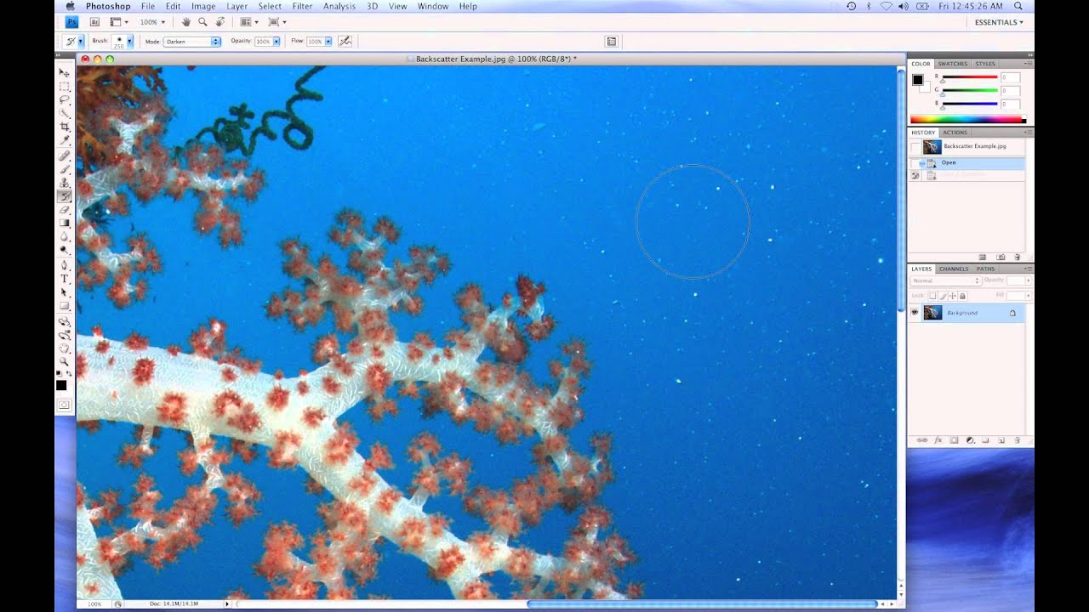Click the color spectrum ramp

click(x=967, y=119)
